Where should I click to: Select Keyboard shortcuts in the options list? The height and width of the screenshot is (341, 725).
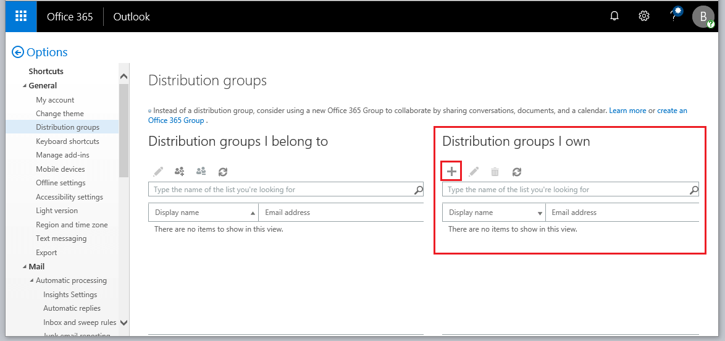(x=67, y=141)
